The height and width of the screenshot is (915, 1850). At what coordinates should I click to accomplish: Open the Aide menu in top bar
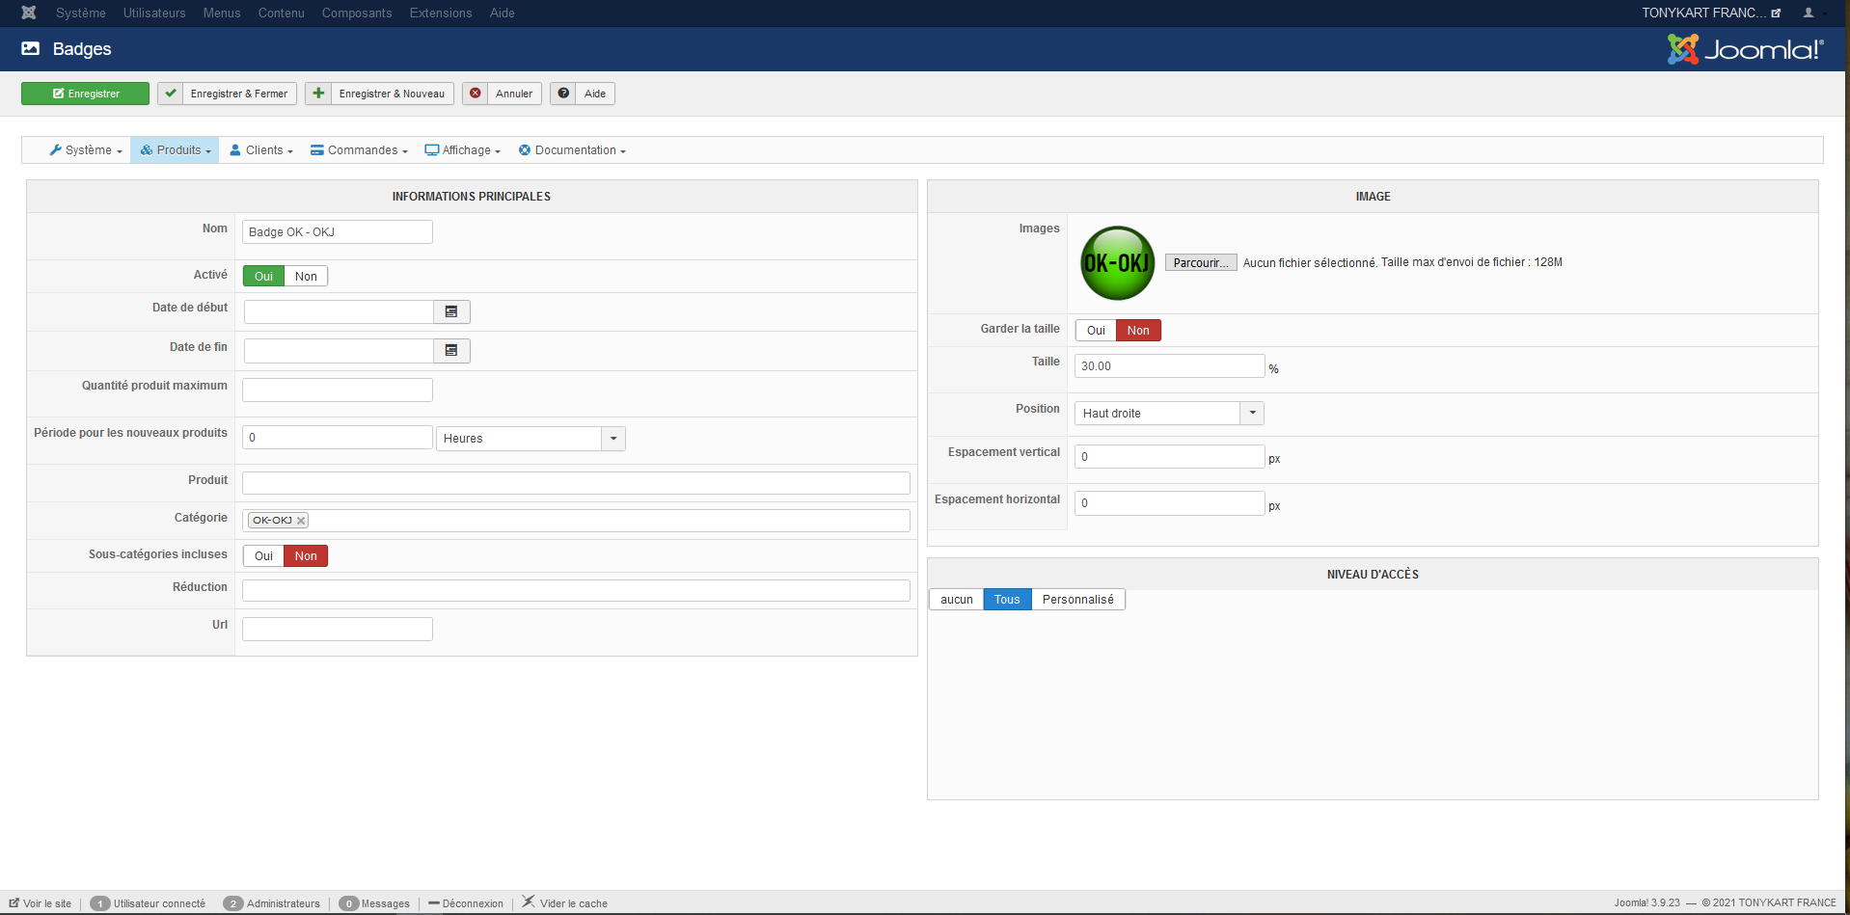coord(503,13)
